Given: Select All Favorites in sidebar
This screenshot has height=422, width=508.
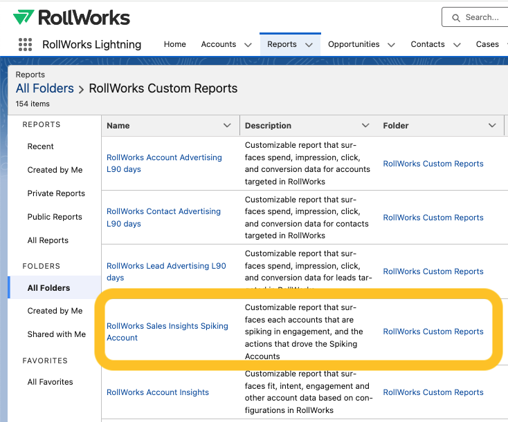Looking at the screenshot, I should pyautogui.click(x=50, y=381).
